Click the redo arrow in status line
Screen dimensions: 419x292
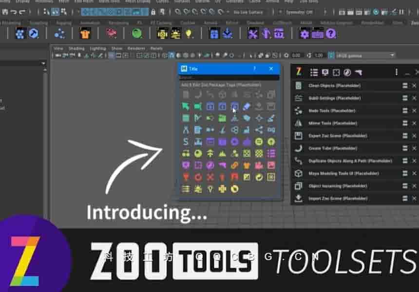[x=22, y=12]
